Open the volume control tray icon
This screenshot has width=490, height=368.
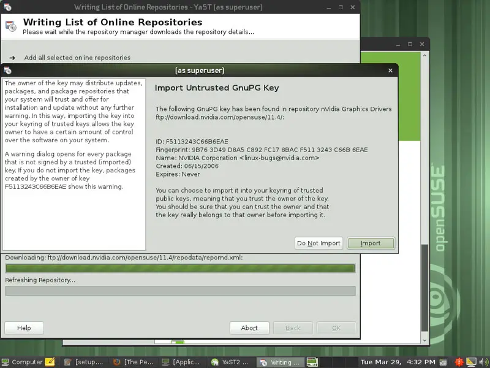coord(483,362)
